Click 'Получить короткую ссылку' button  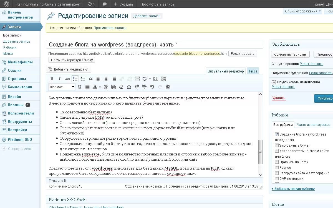click(72, 60)
